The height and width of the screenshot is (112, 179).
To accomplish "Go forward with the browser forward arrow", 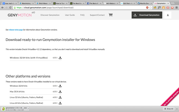I will (7, 8).
